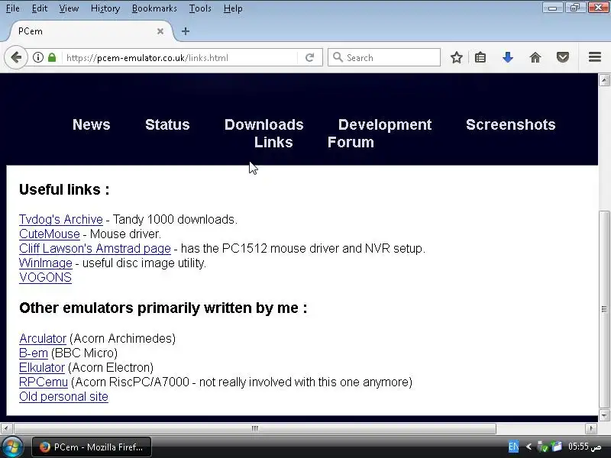Click the horizontal scrollbar thumb

pyautogui.click(x=255, y=428)
